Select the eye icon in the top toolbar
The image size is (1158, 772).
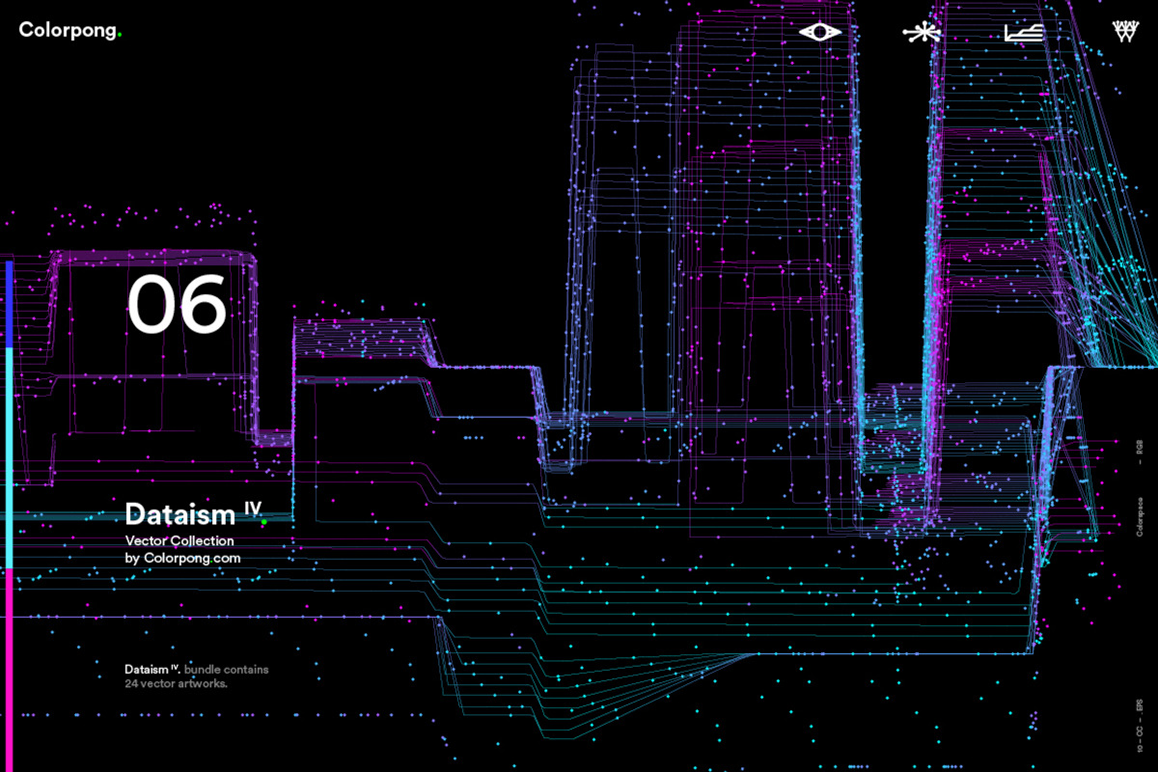click(819, 31)
